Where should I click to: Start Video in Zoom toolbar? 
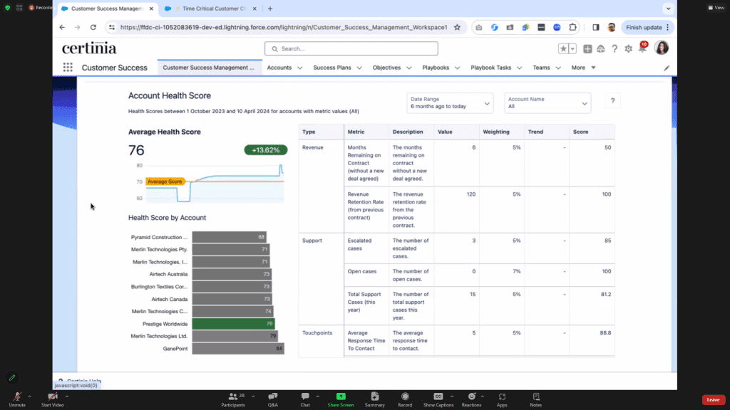click(53, 399)
